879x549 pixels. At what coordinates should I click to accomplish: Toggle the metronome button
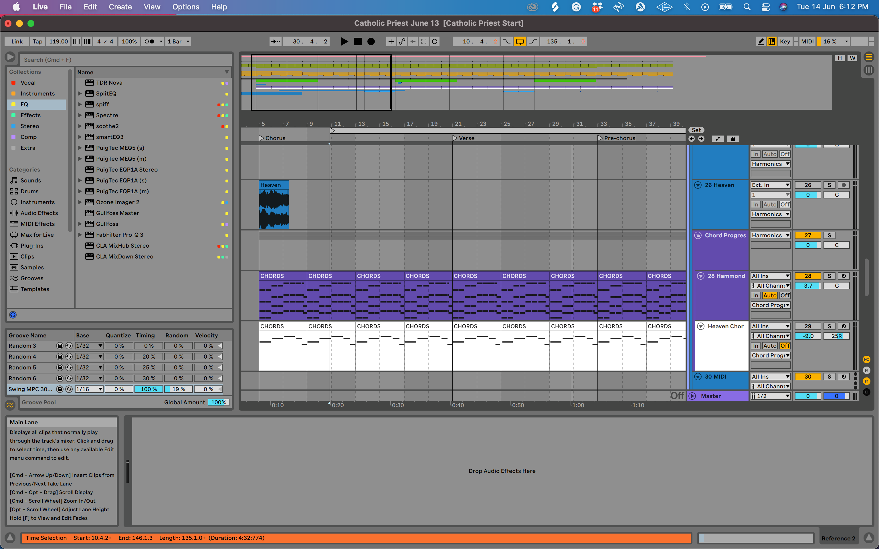pos(153,41)
